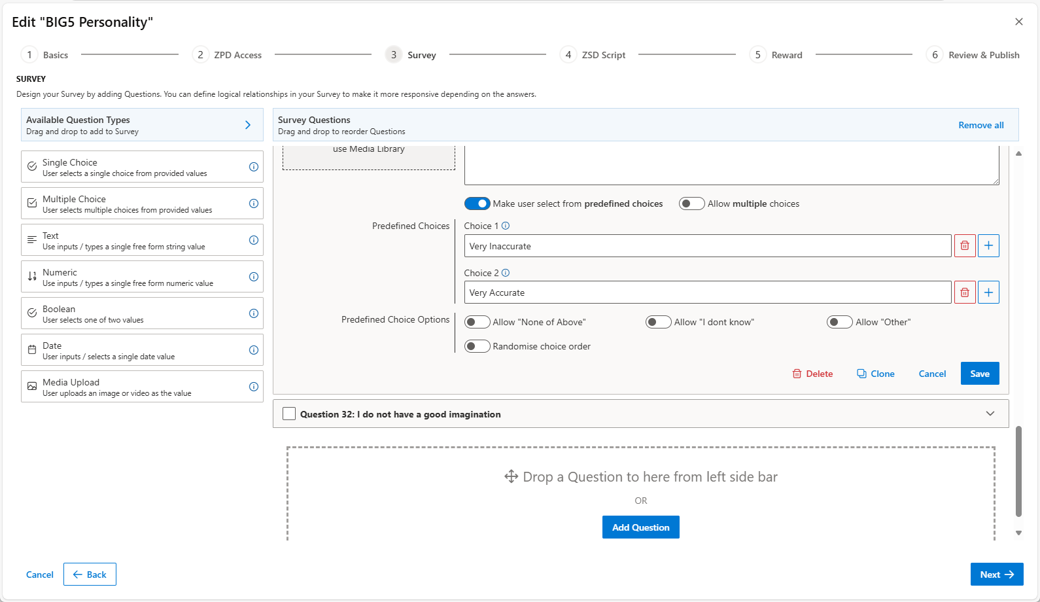Show info for Text type
Viewport: 1040px width, 602px height.
coord(254,240)
